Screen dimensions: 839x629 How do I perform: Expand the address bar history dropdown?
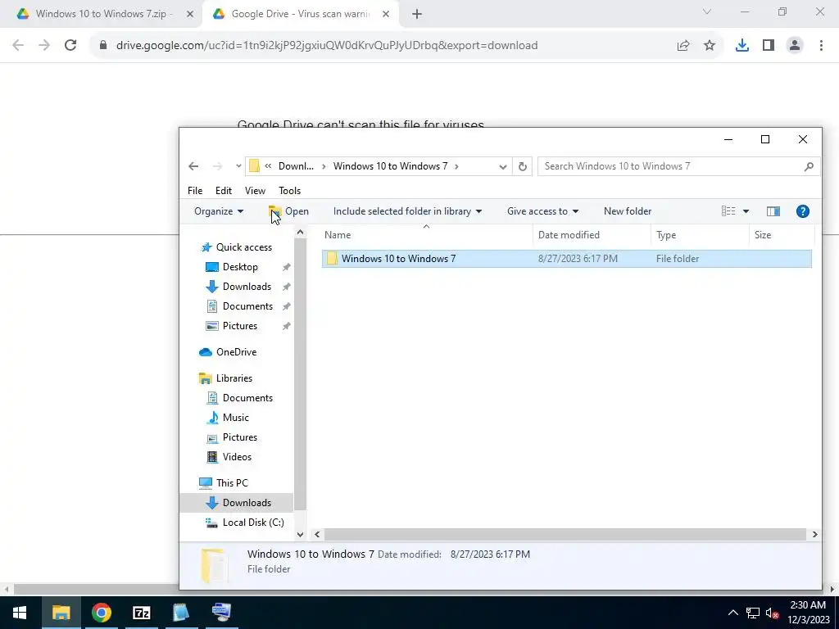tap(502, 166)
